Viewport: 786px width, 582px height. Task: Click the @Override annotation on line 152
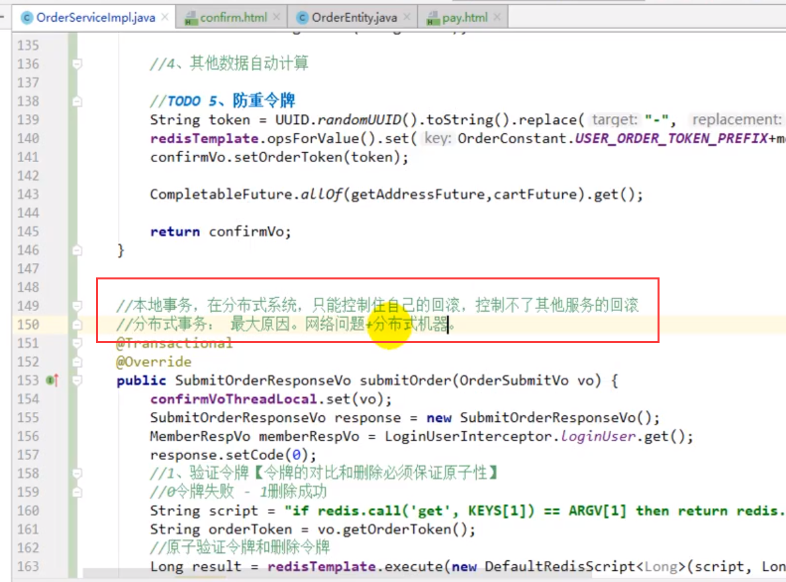(154, 362)
